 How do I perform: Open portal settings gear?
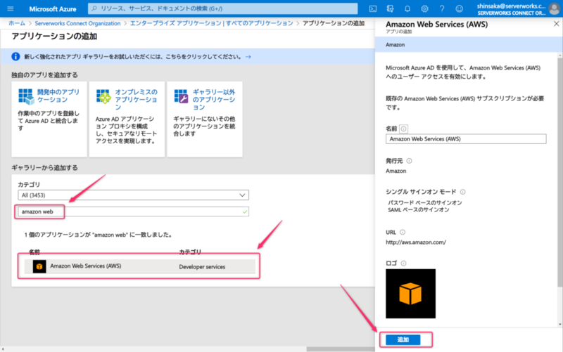coord(424,8)
